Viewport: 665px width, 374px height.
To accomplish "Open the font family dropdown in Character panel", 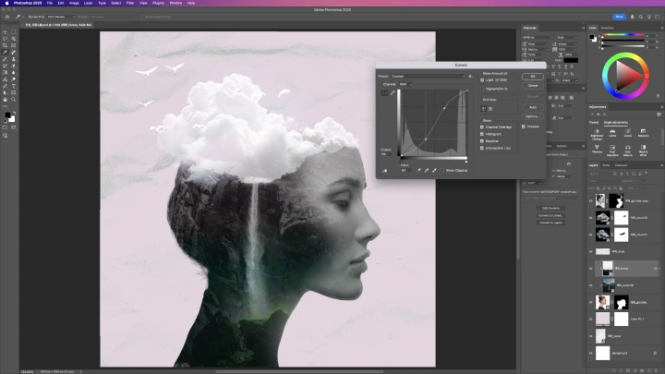I will (x=538, y=37).
